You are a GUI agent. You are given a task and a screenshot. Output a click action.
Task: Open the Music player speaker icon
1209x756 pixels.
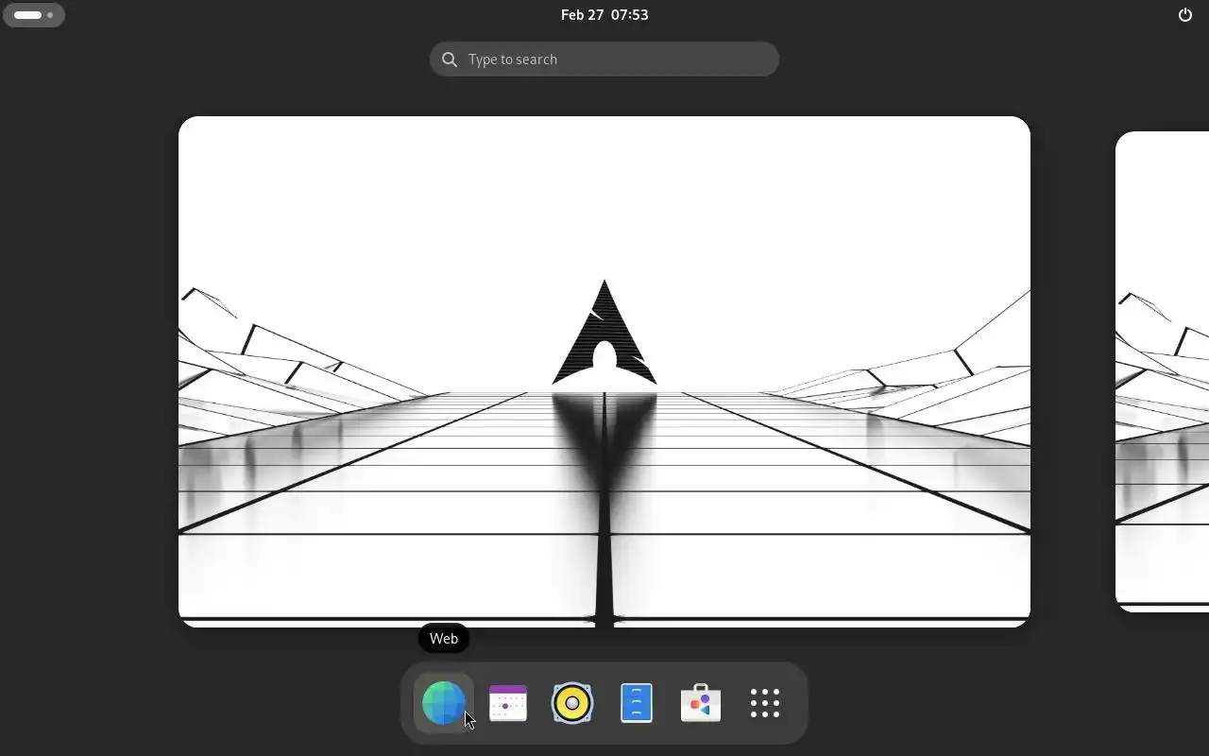click(572, 703)
